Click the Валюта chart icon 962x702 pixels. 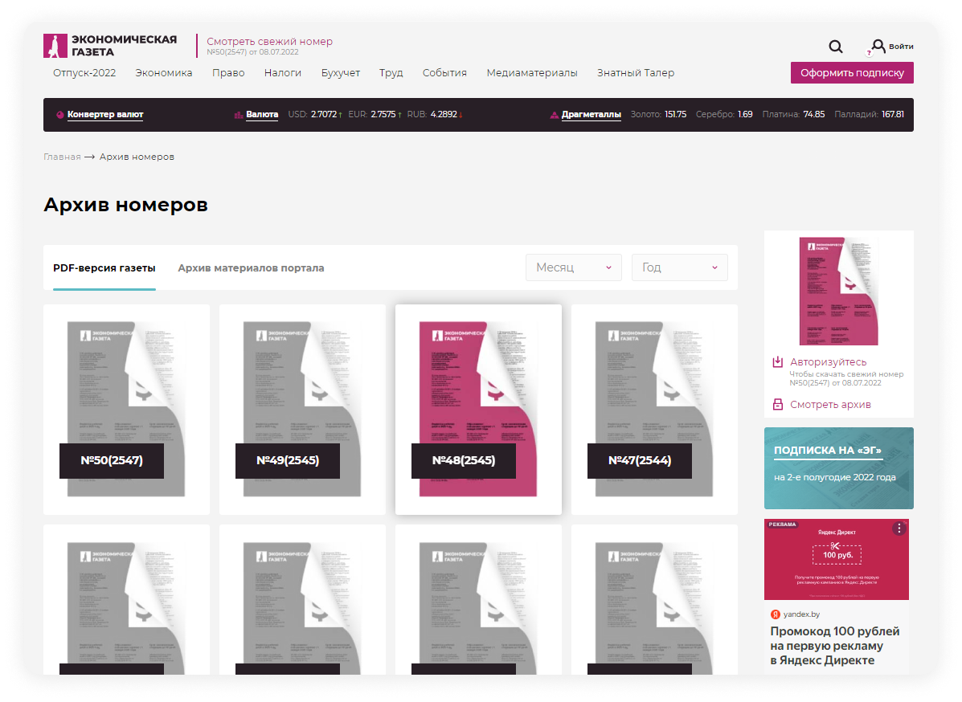click(238, 115)
